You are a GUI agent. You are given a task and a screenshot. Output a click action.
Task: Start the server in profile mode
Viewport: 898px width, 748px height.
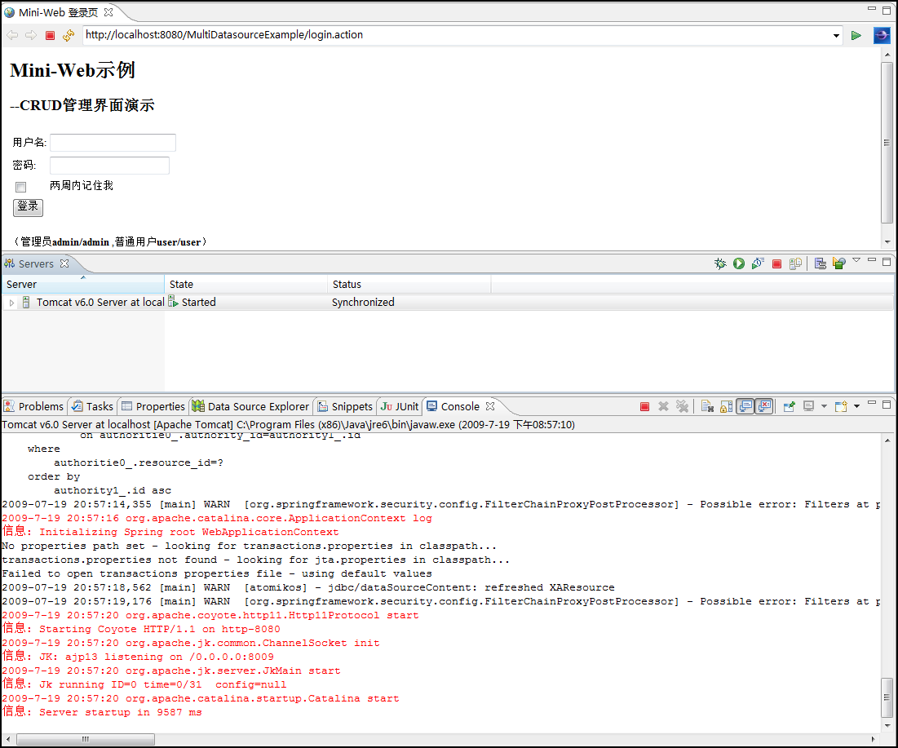pyautogui.click(x=758, y=263)
